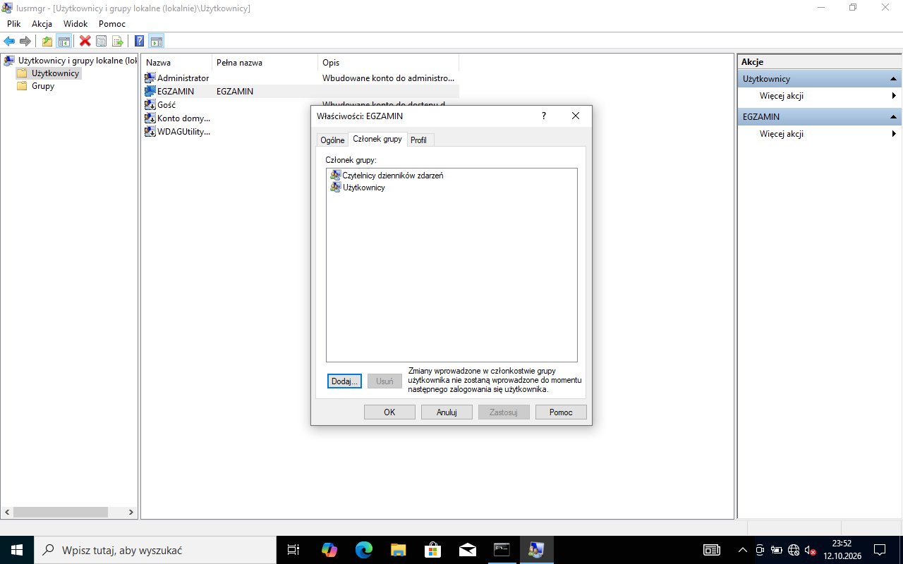Screen dimensions: 903x564
Task: Open the Pomoc menu in the menu bar
Action: (112, 24)
